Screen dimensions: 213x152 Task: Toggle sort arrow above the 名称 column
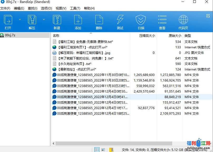(91, 33)
